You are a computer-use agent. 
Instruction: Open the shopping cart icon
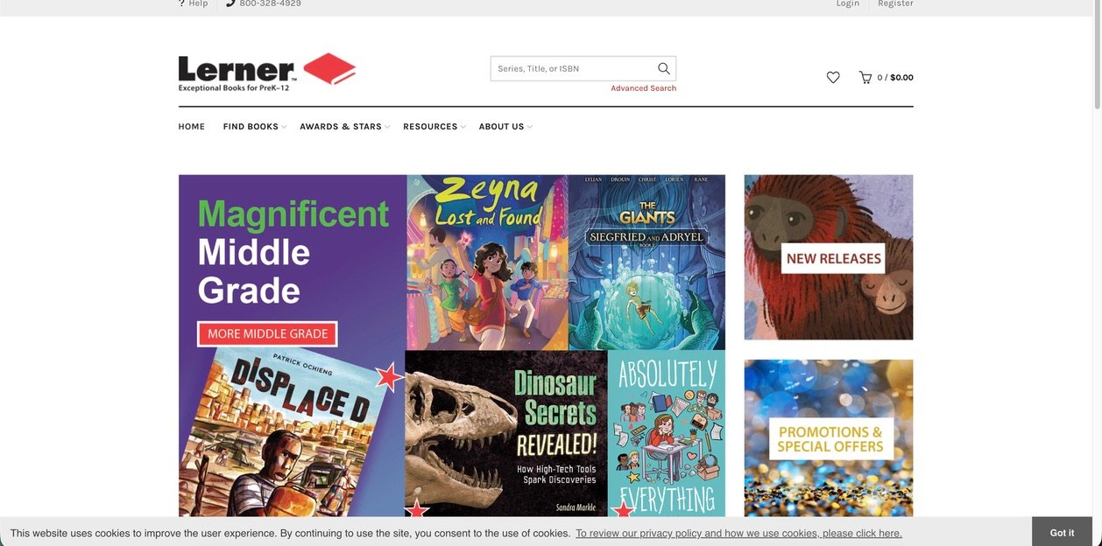865,77
